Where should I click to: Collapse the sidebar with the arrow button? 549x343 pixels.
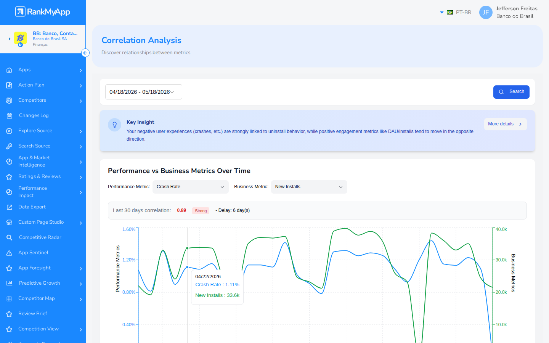[x=85, y=53]
